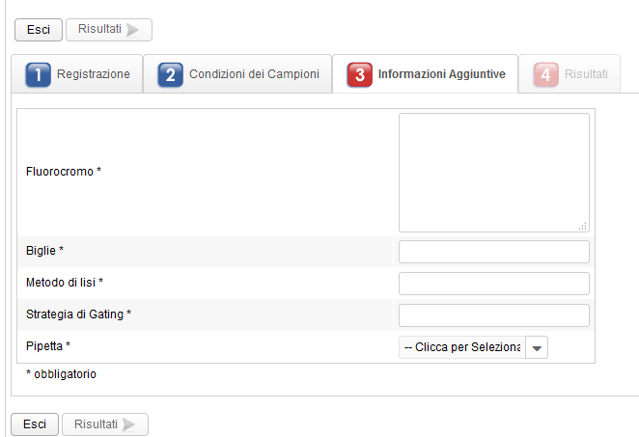This screenshot has height=437, width=639.
Task: Click the faded step 4 number icon
Action: tap(546, 74)
